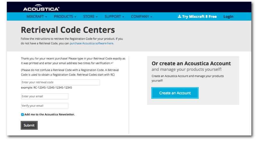Select the Verify your email field
Viewport: 257px width, 141px height.
pyautogui.click(x=45, y=106)
